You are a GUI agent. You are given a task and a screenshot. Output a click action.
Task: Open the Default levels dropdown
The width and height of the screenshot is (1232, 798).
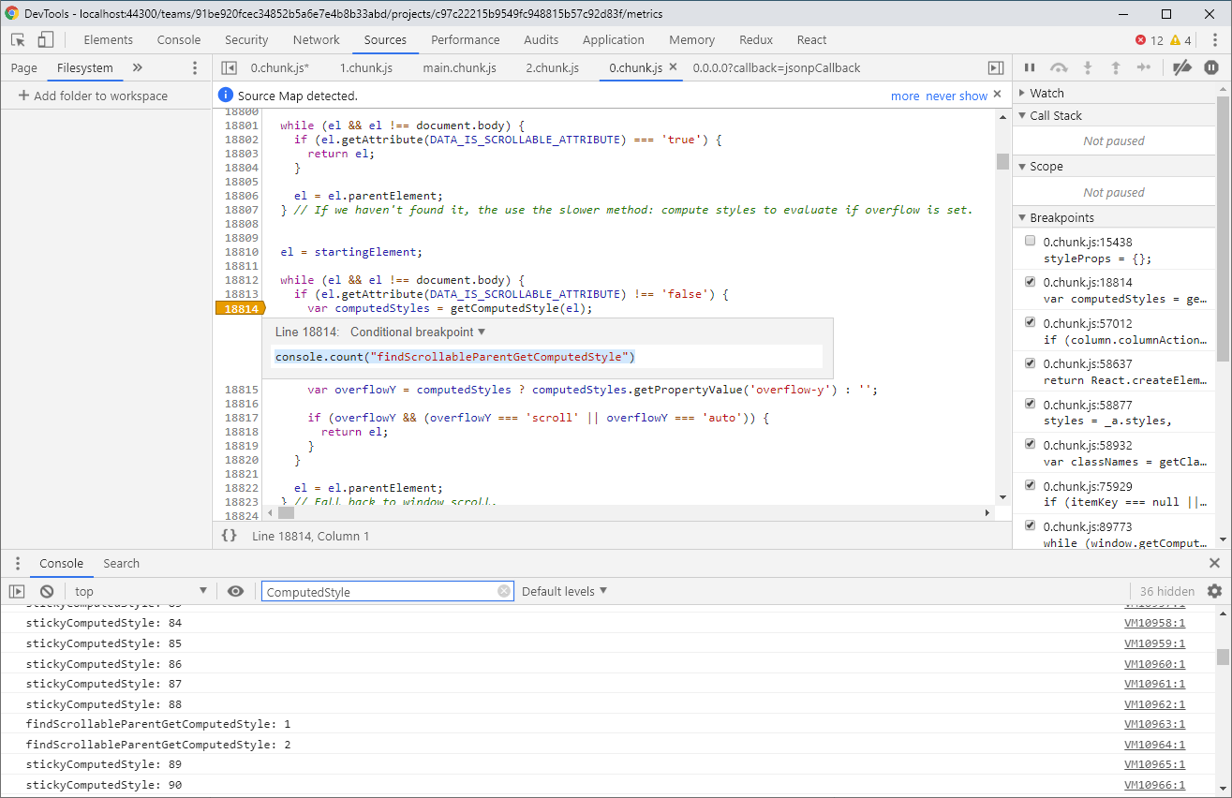point(565,591)
